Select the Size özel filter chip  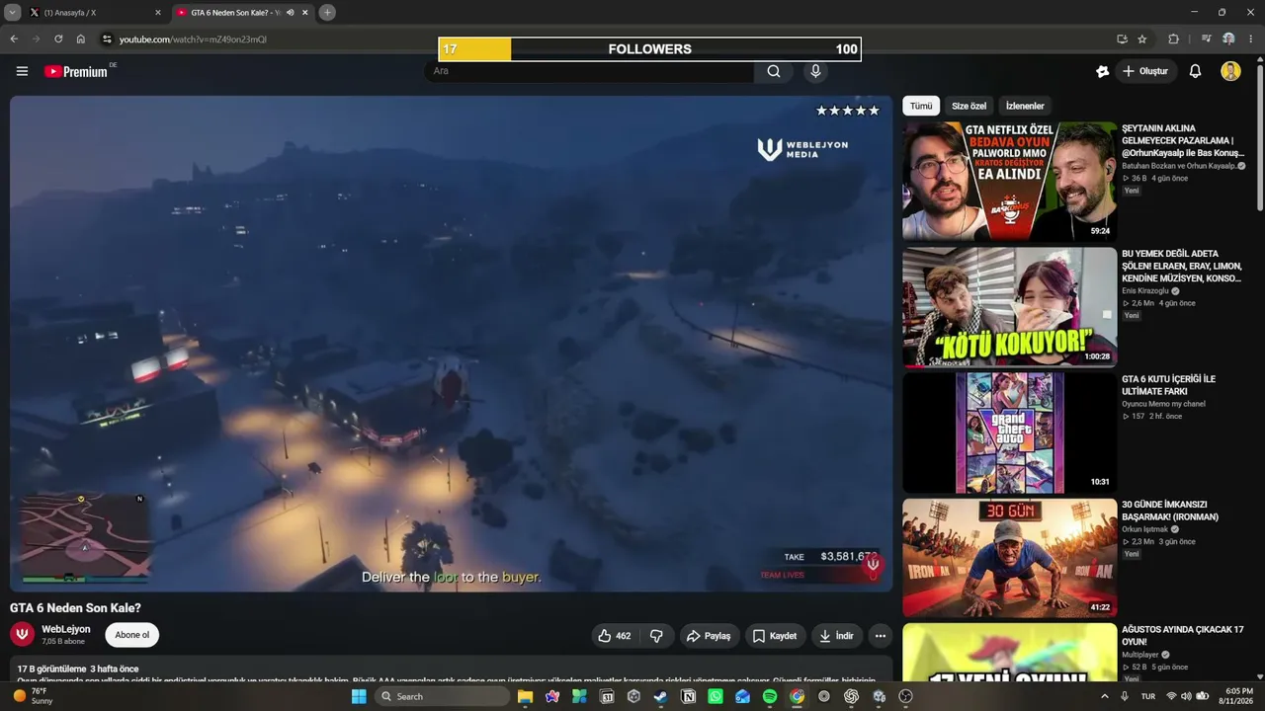[x=969, y=106]
